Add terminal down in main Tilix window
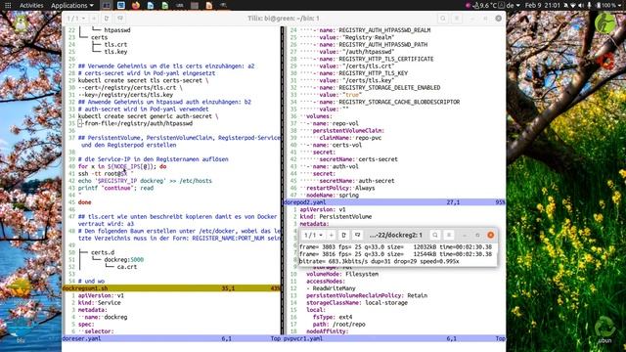The image size is (626, 352). tap(120, 19)
